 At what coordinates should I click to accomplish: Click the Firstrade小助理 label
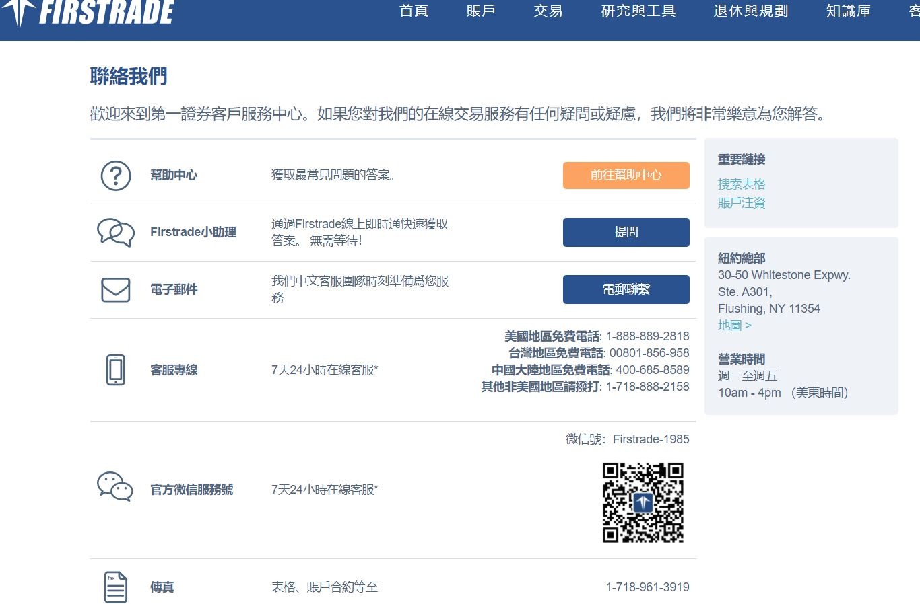click(x=193, y=232)
